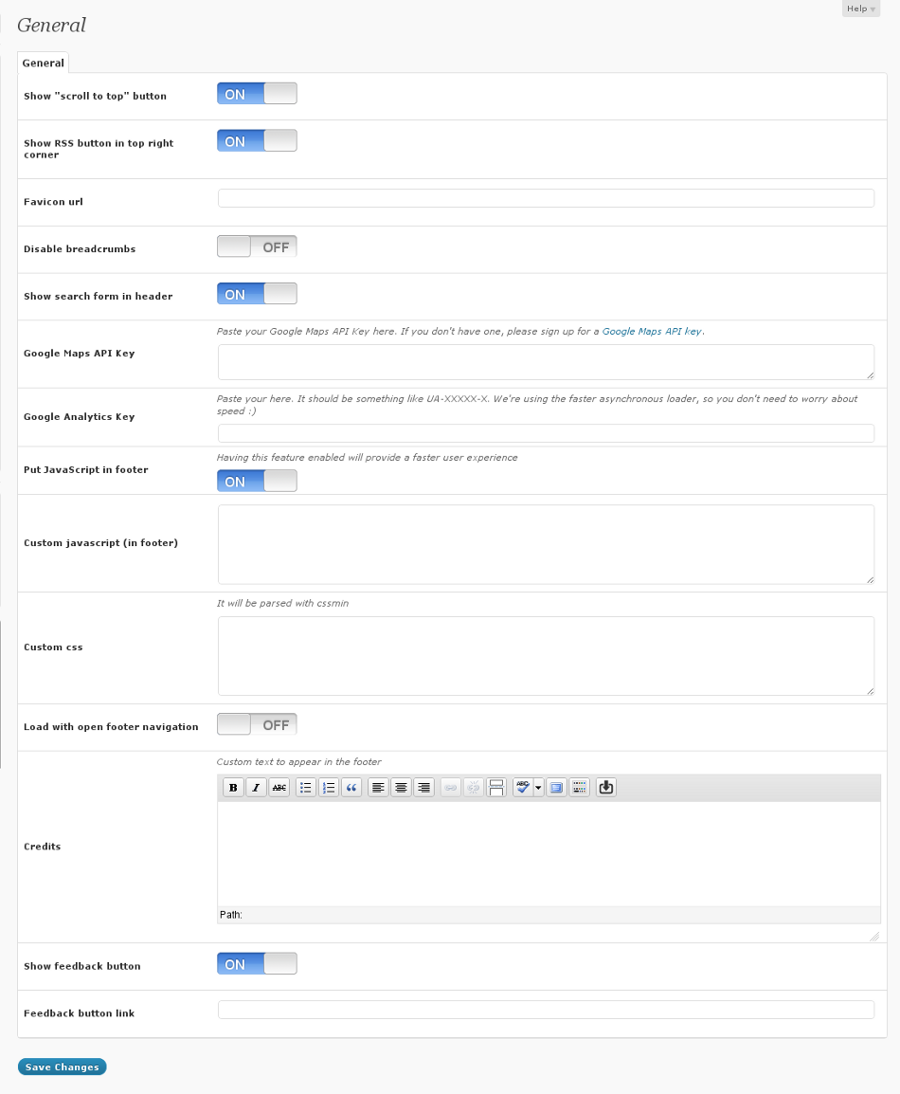Viewport: 900px width, 1094px height.
Task: Toggle strikethrough in the Credits toolbar
Action: [279, 788]
